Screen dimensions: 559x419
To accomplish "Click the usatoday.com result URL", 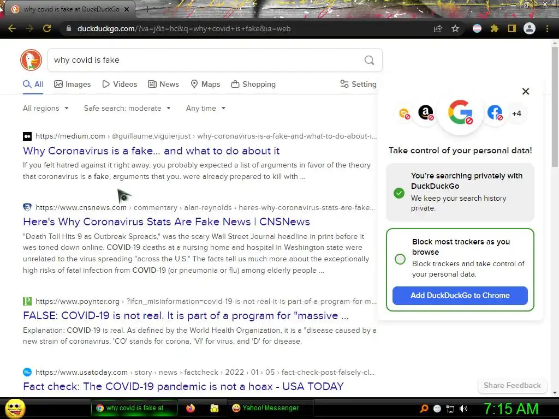I will click(205, 372).
